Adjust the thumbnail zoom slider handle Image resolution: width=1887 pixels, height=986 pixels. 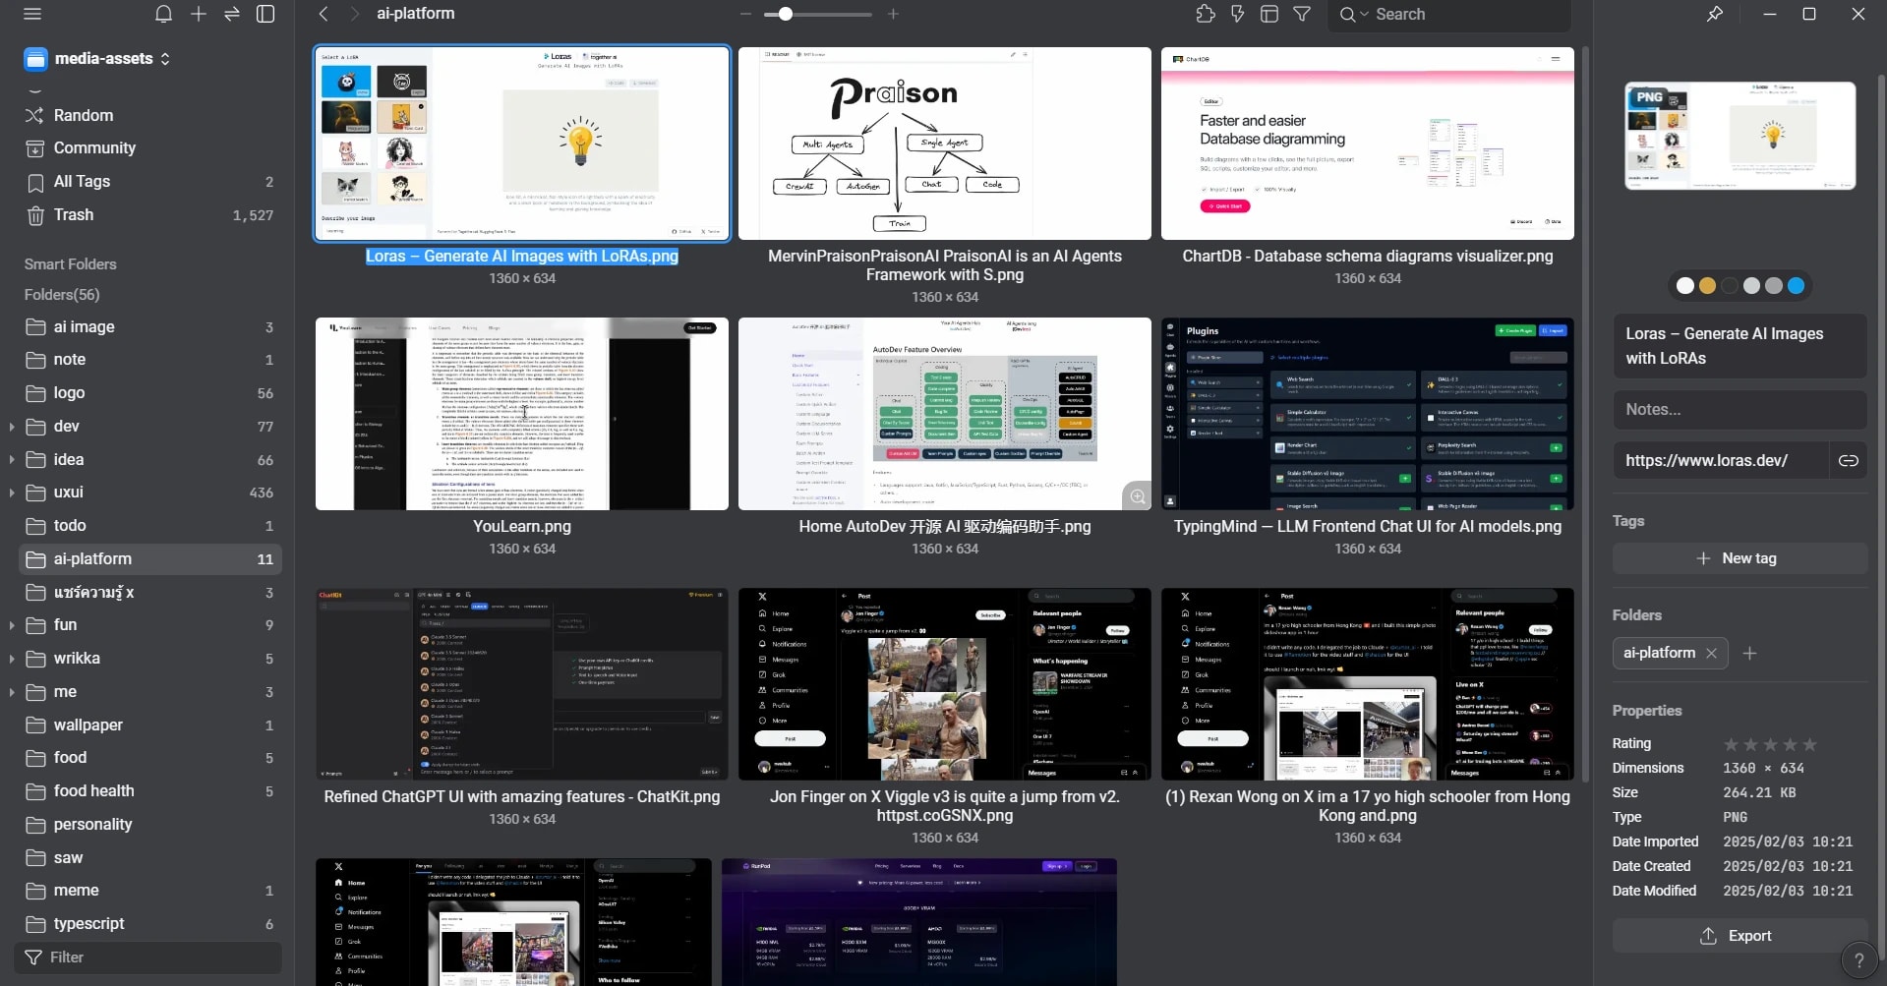tap(785, 14)
